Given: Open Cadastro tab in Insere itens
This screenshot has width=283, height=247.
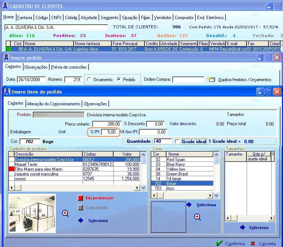Looking at the screenshot, I should (15, 103).
